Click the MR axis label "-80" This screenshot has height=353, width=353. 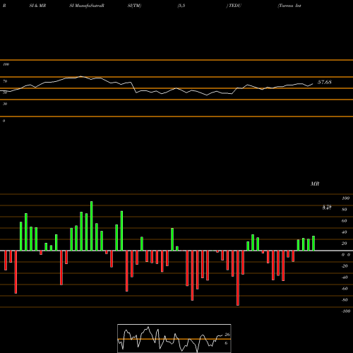(345, 300)
